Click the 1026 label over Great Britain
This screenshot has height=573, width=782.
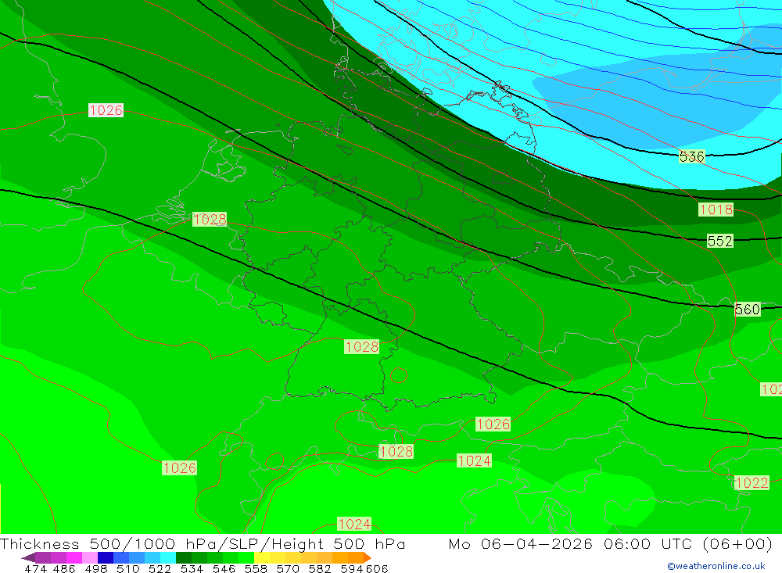[106, 110]
